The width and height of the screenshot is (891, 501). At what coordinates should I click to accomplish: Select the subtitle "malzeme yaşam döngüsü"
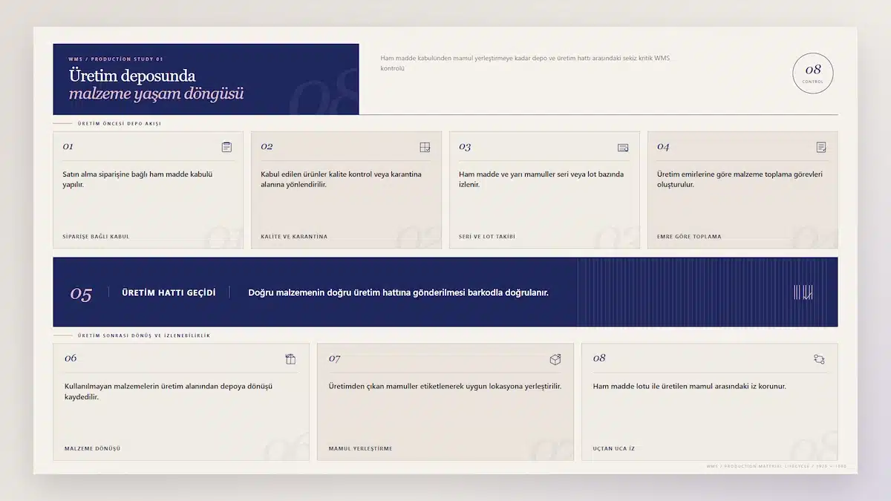tap(156, 94)
